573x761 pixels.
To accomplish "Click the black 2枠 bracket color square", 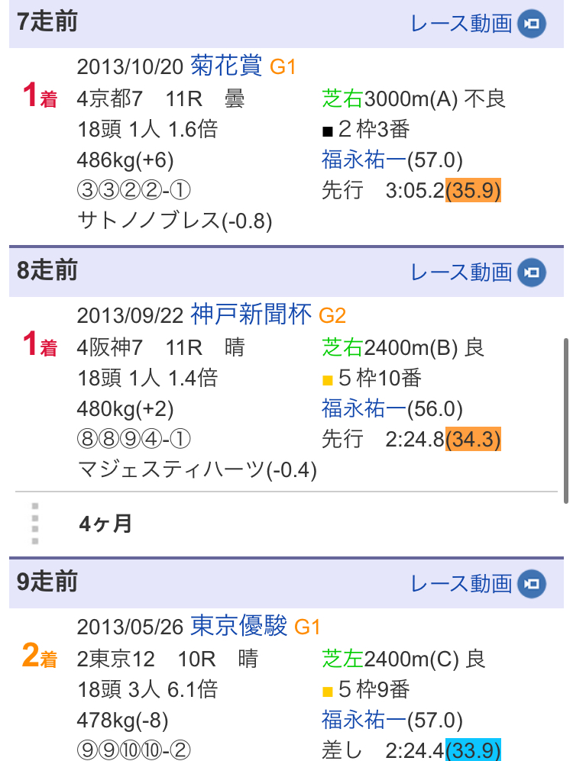I will pos(327,131).
